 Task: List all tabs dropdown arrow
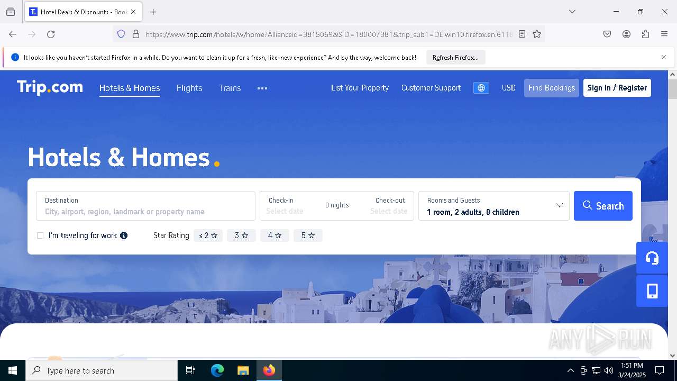572,12
